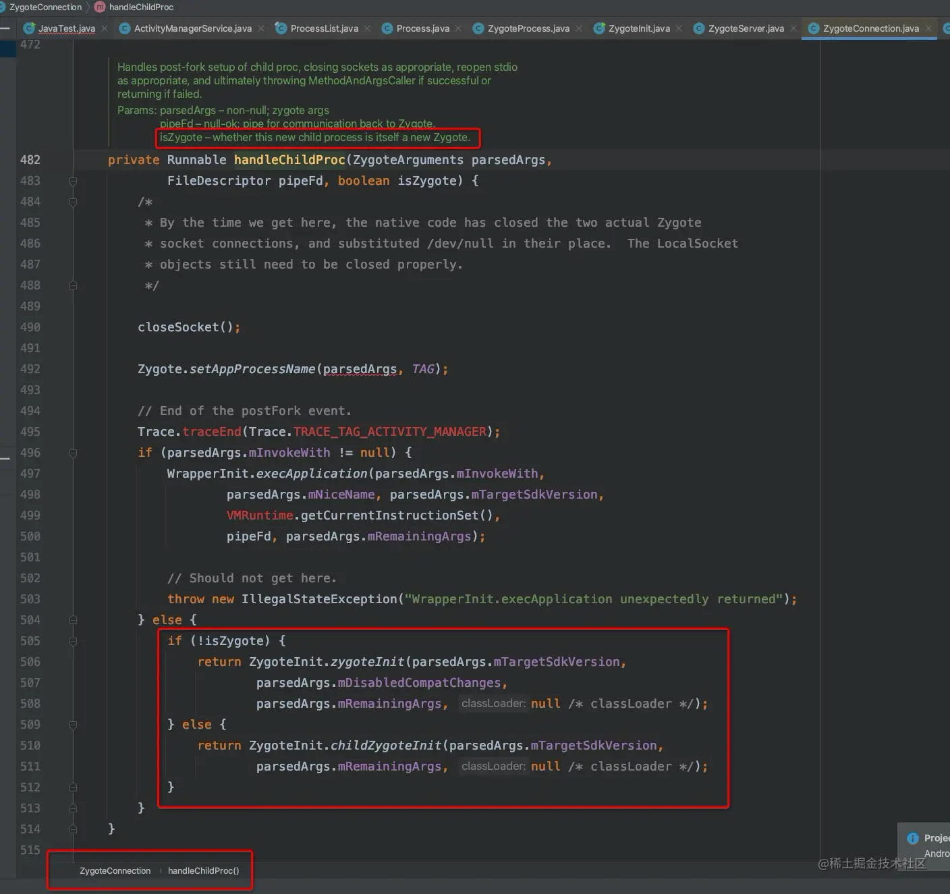950x894 pixels.
Task: Click the JavaTest.java file icon
Action: [x=29, y=28]
